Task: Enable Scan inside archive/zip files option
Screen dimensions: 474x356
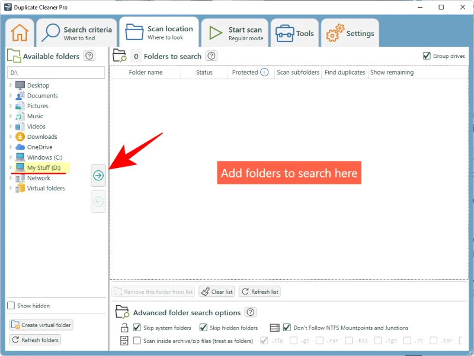Action: point(137,341)
